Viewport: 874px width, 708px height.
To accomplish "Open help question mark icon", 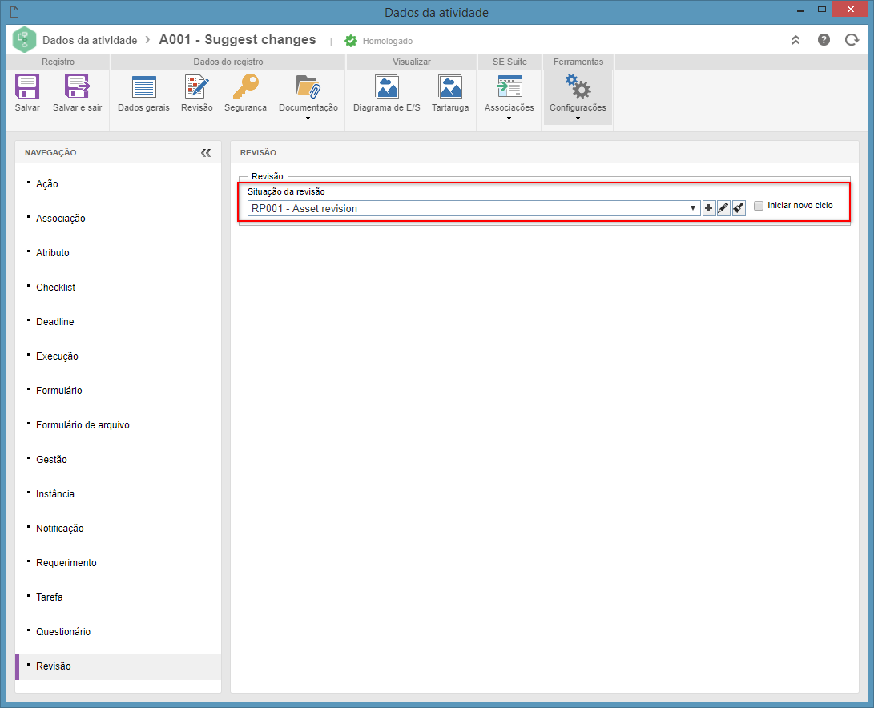I will coord(824,39).
